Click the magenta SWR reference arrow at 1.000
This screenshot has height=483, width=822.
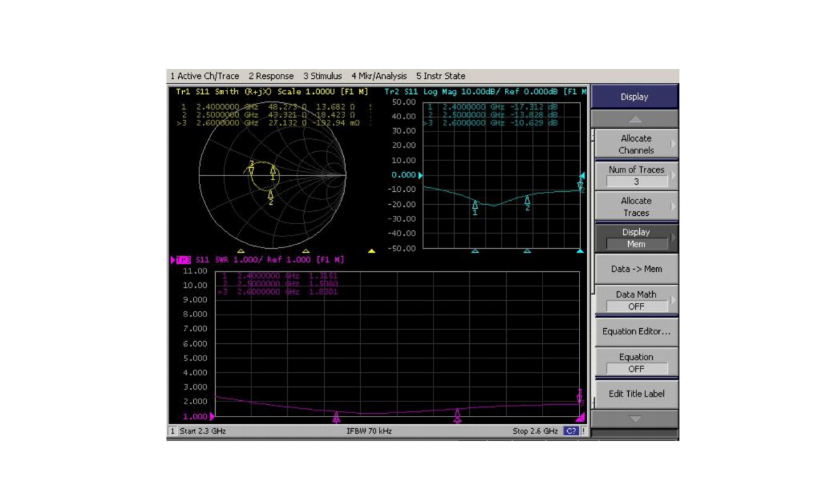(212, 417)
